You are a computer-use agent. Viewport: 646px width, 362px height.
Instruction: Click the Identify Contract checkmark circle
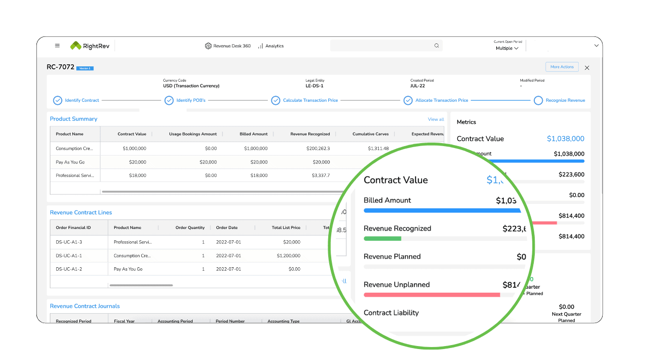click(58, 101)
